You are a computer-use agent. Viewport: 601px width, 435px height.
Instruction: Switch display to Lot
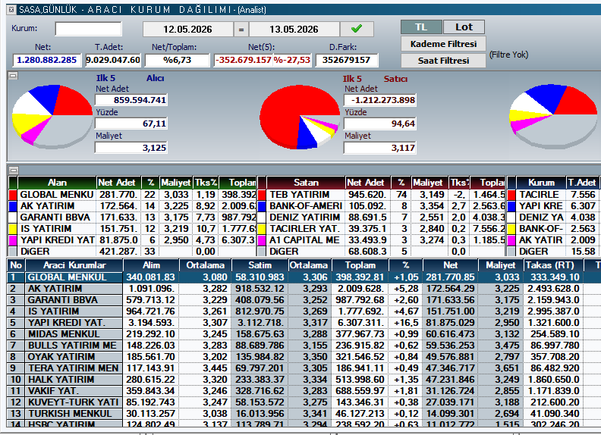(x=464, y=27)
